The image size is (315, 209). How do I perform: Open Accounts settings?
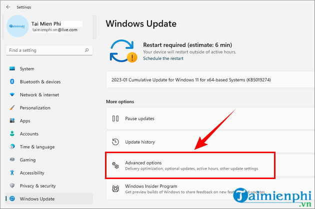[x=49, y=134]
